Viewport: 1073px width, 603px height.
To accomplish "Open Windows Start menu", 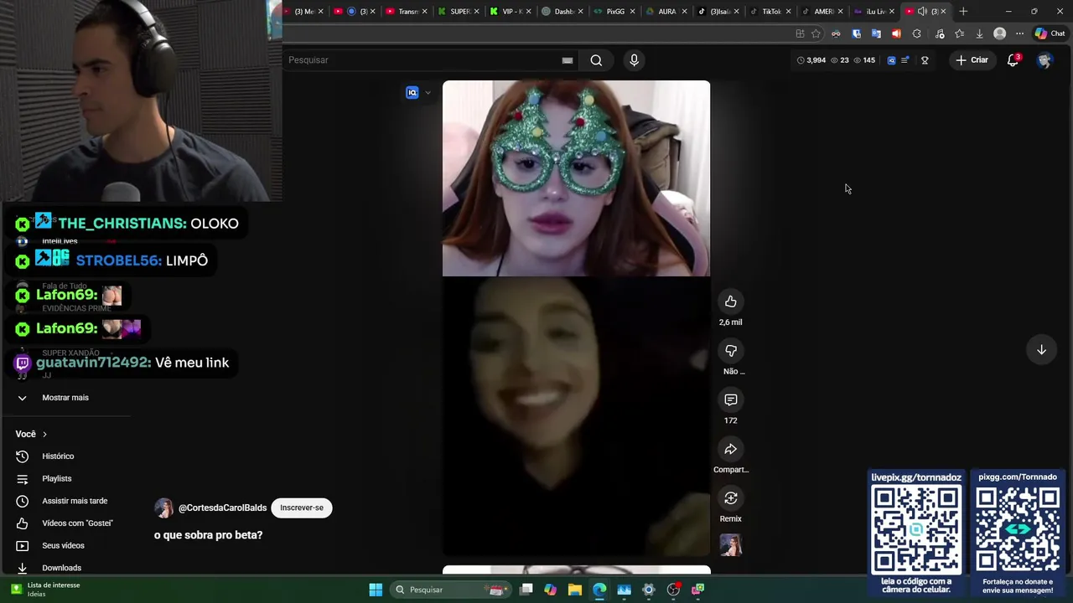I will (x=376, y=590).
